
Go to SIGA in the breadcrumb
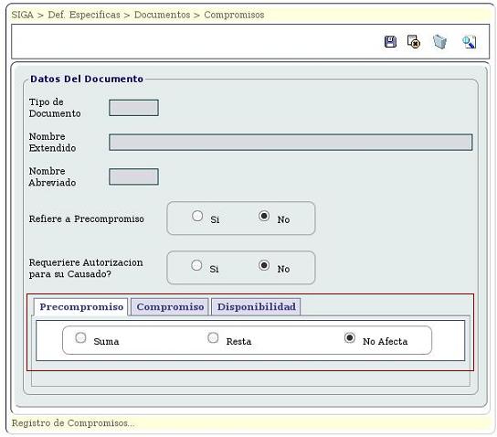22,15
